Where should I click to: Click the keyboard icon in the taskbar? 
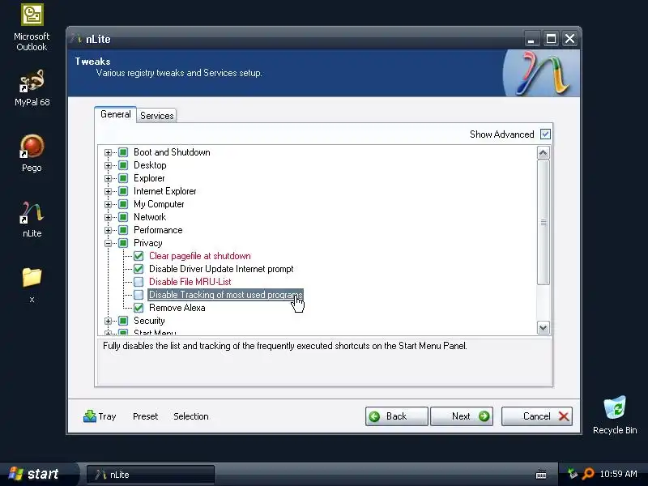(x=541, y=474)
